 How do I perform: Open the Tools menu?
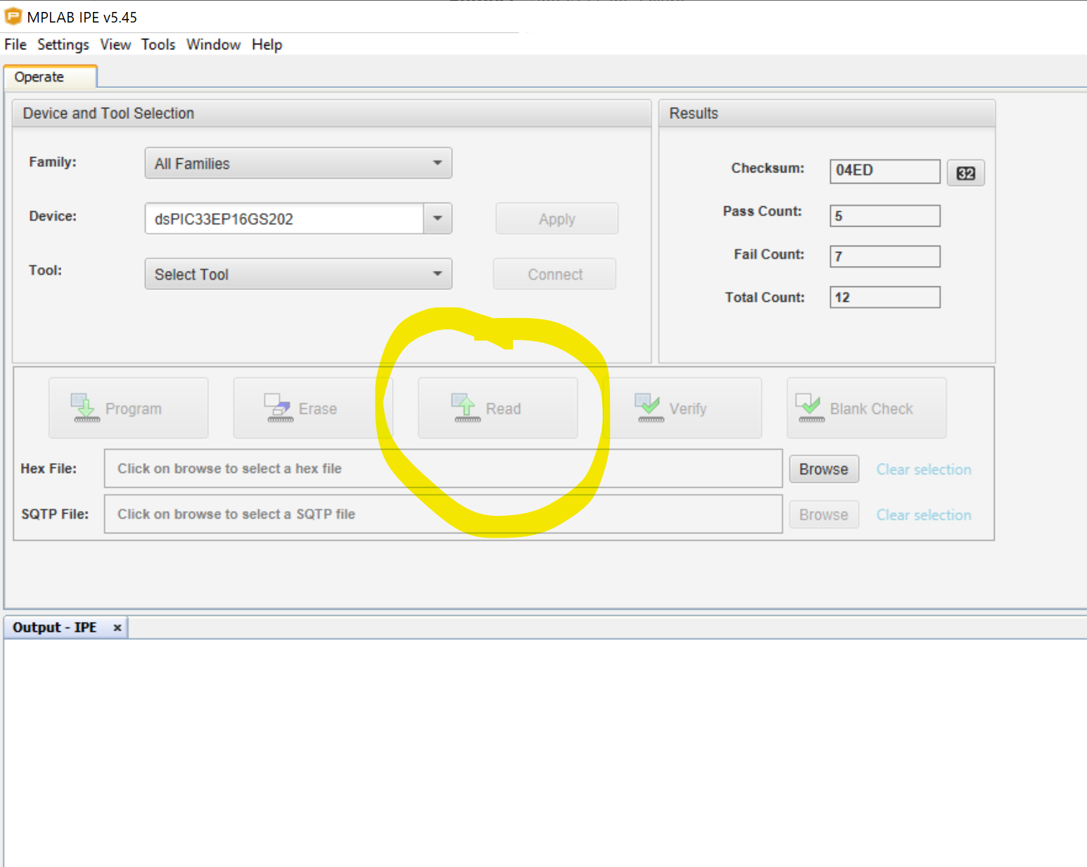(158, 44)
